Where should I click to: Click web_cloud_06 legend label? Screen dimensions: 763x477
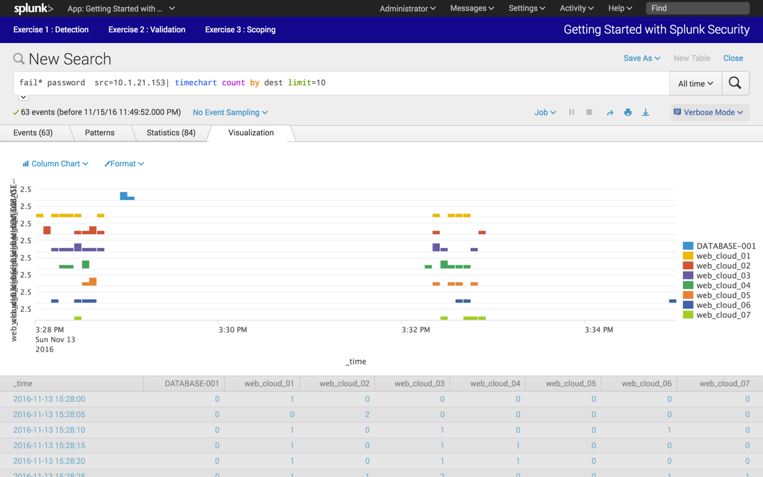click(723, 305)
